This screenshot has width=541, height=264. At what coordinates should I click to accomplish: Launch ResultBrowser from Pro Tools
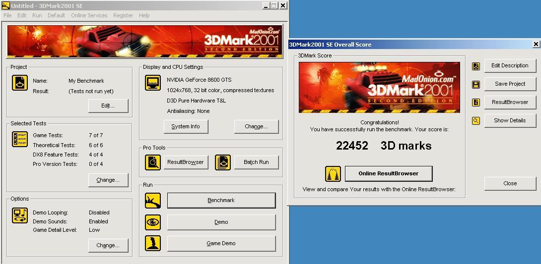point(186,162)
